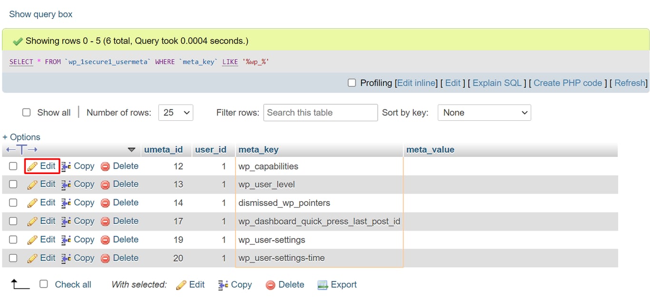Screen dimensions: 650x300
Task: Select Check all at the bottom
Action: [43, 284]
